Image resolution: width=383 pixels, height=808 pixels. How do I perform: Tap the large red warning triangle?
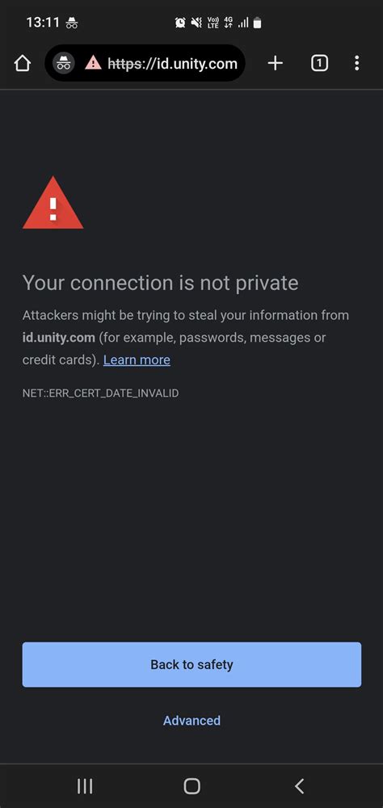coord(53,203)
